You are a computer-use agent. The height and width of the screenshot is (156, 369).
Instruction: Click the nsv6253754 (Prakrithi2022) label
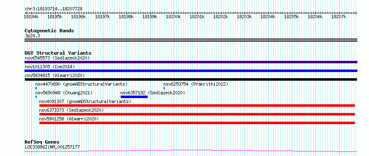pos(196,84)
